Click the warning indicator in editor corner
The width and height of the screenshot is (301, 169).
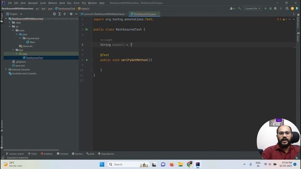(x=285, y=19)
